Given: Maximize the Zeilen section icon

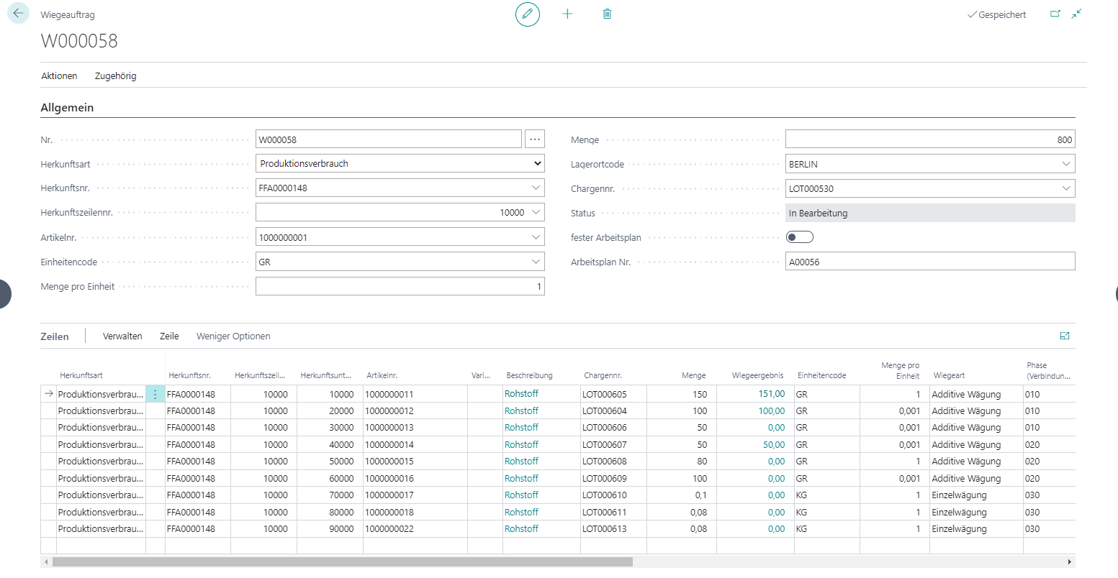Looking at the screenshot, I should tap(1065, 336).
